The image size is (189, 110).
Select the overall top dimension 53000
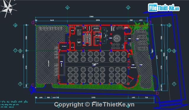(x=91, y=16)
